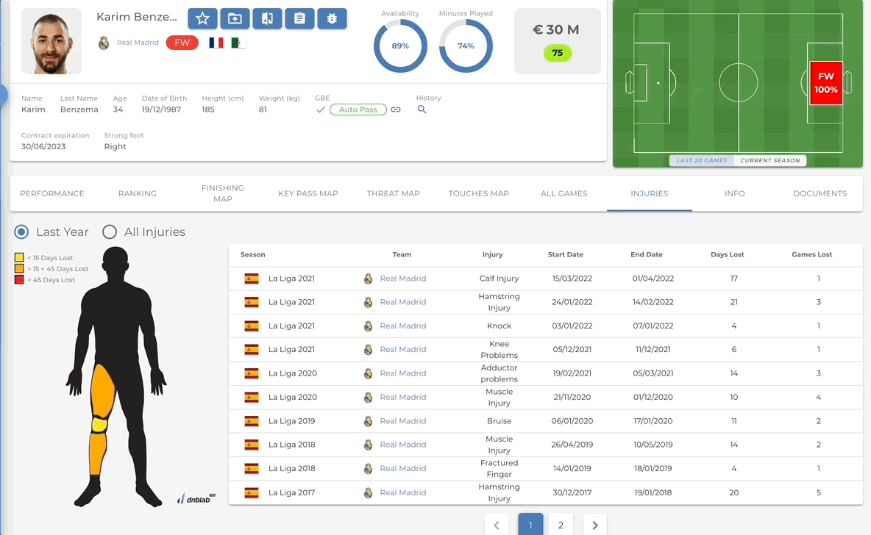Click Real Madrid crest in Knee Problems row

coord(369,350)
